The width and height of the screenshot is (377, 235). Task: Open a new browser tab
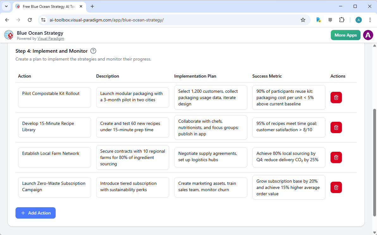tap(92, 6)
